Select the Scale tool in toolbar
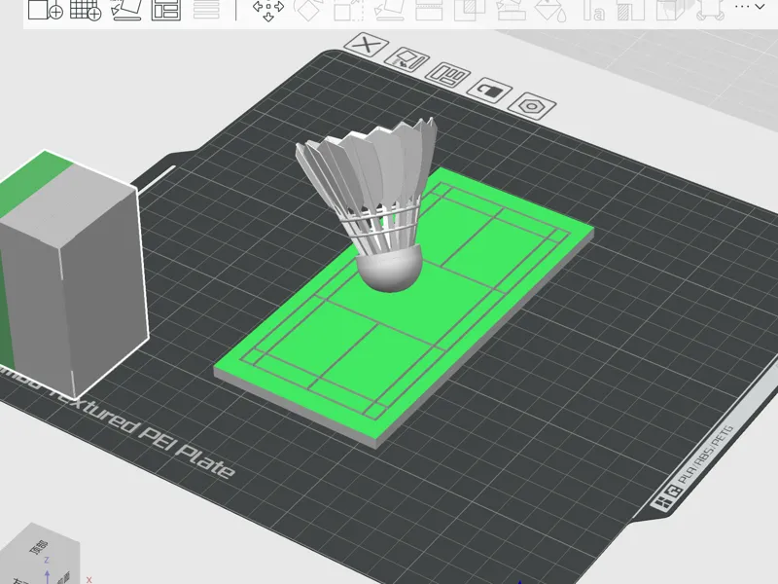Viewport: 778px width, 584px height. pyautogui.click(x=348, y=10)
